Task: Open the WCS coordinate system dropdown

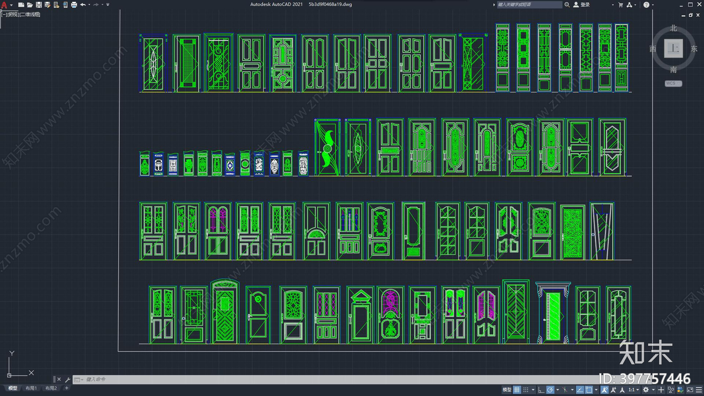Action: click(673, 83)
